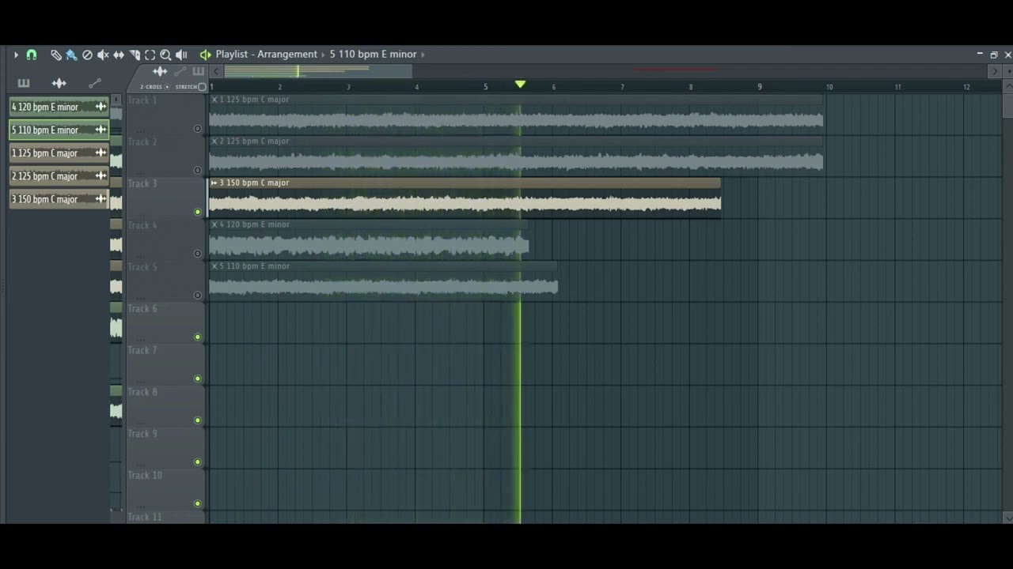
Task: Click Playlist - Arrangement breadcrumb
Action: coord(266,55)
